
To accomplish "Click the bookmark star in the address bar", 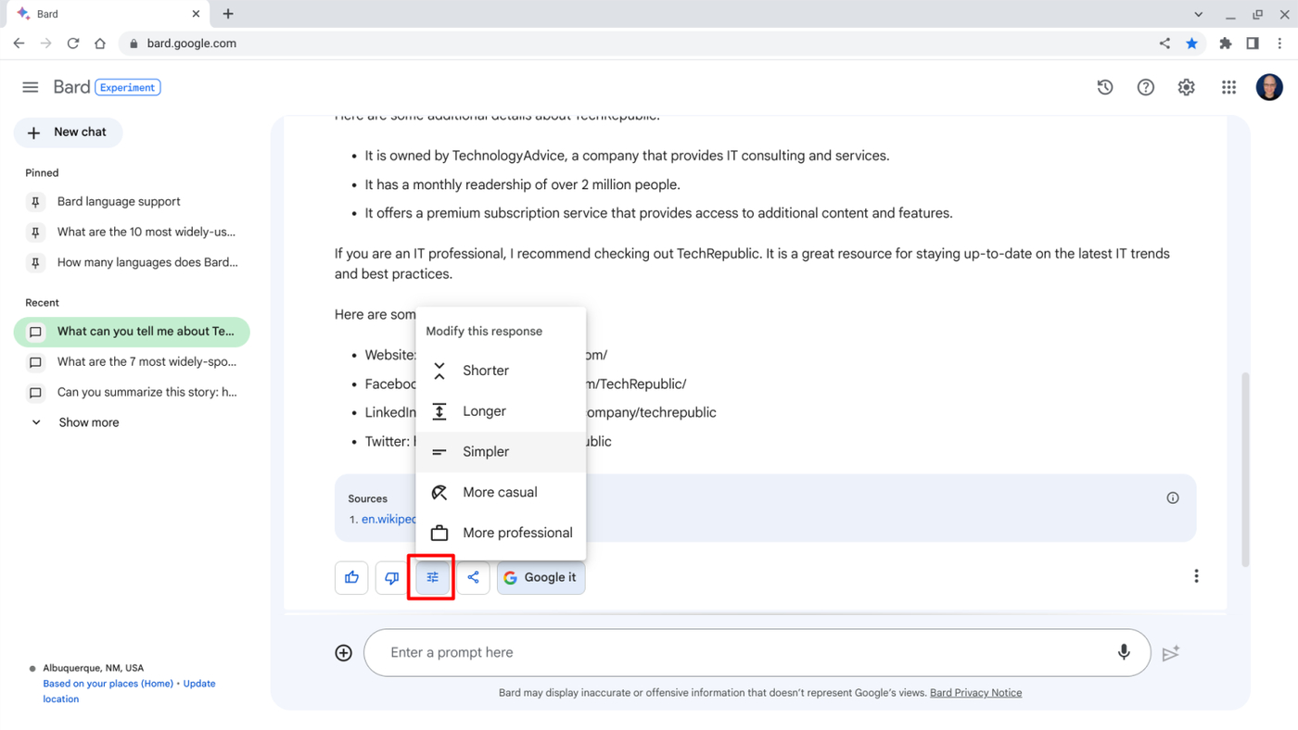I will [x=1192, y=43].
